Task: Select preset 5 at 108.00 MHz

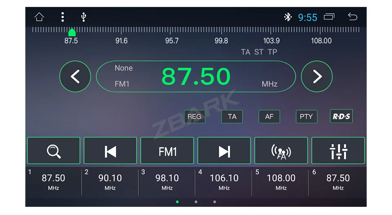Action: coord(281,182)
